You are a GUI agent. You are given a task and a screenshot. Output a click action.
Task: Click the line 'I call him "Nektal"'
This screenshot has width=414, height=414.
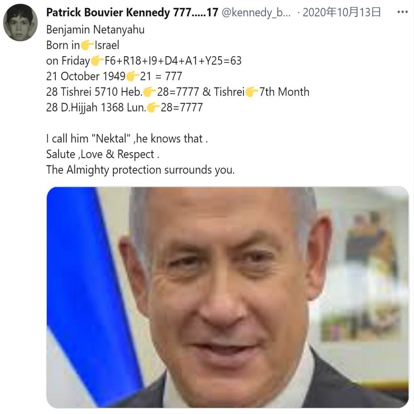pos(127,139)
